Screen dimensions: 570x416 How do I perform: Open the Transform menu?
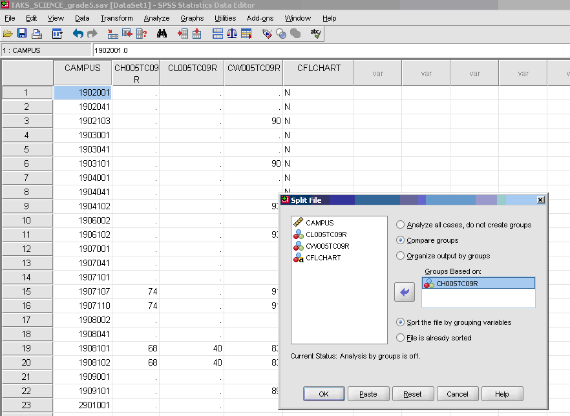tap(116, 18)
